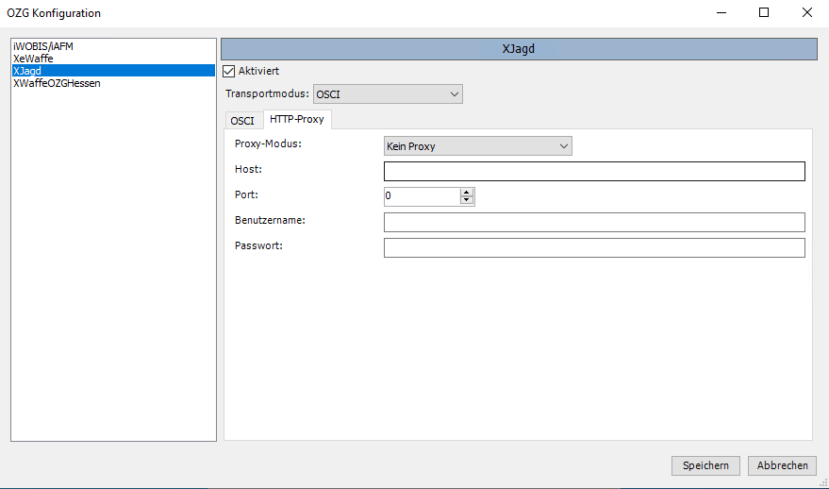Viewport: 829px width, 489px height.
Task: Decrease Port value with down arrow
Action: [x=466, y=200]
